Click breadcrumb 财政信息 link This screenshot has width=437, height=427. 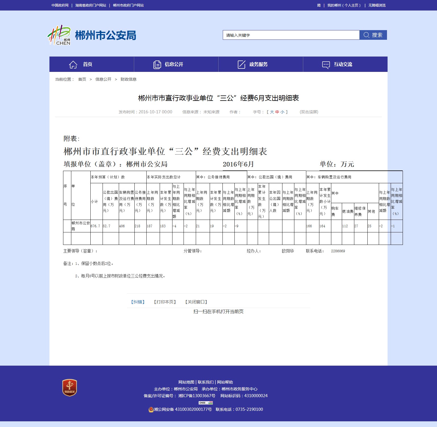[x=128, y=79]
